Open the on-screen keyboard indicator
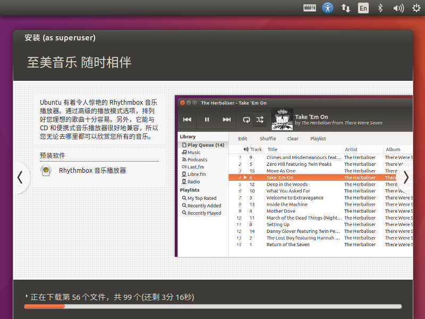The width and height of the screenshot is (425, 319). coord(310,8)
